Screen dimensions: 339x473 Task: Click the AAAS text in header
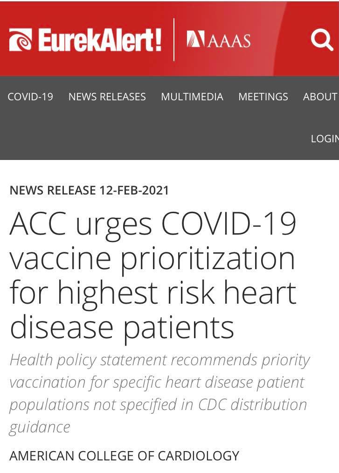point(228,41)
